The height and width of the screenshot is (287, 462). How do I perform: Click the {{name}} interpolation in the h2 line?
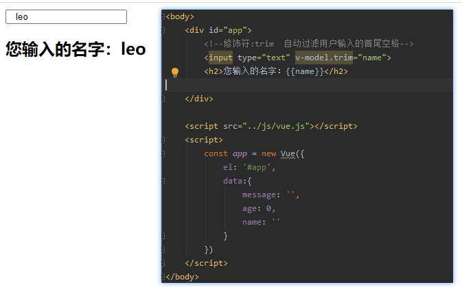(x=305, y=71)
